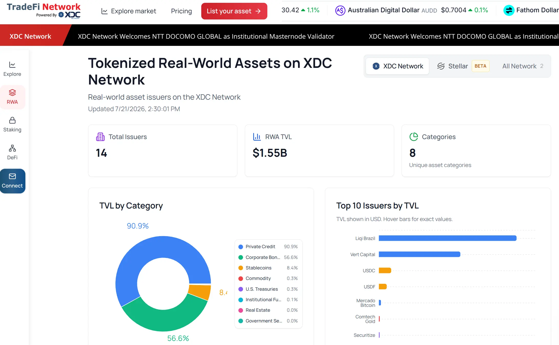Open the Australian Digital Dollar ticker entry
Viewport: 559px width, 345px height.
[x=412, y=10]
